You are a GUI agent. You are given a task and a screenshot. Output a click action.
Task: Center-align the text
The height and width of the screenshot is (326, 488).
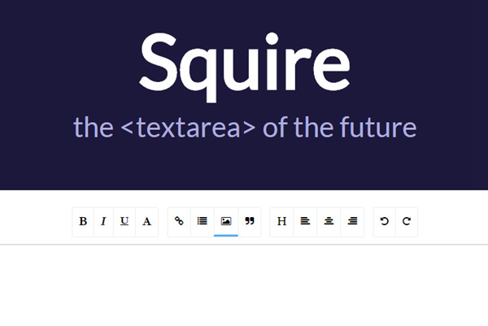329,221
